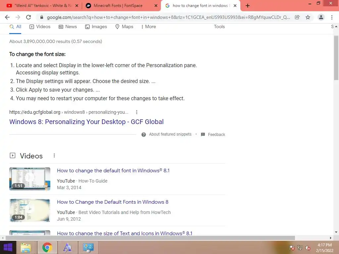Open the Chrome profile avatar
Viewport: 339px width, 254px height.
coord(321,17)
